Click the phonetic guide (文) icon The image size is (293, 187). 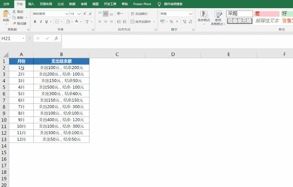pos(87,22)
